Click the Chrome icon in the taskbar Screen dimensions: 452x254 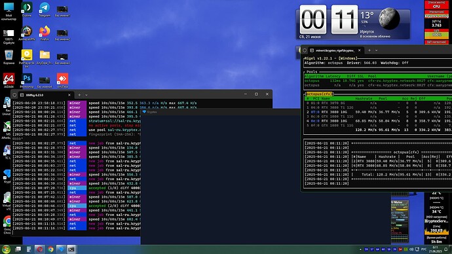pyautogui.click(x=50, y=249)
